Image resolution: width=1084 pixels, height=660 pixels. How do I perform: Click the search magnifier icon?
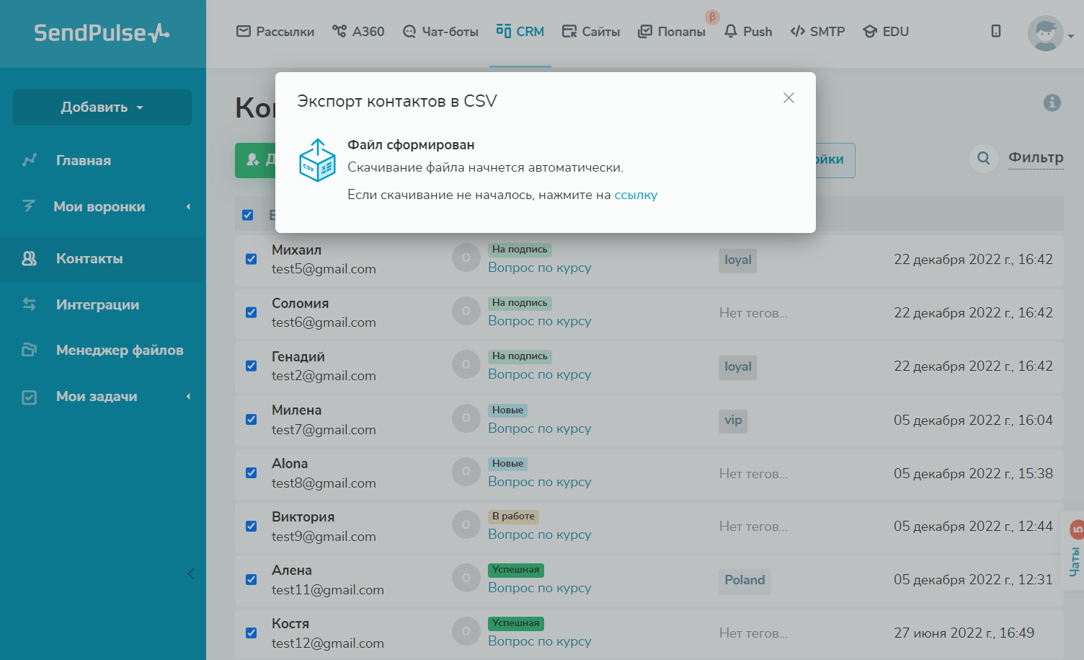(x=983, y=158)
